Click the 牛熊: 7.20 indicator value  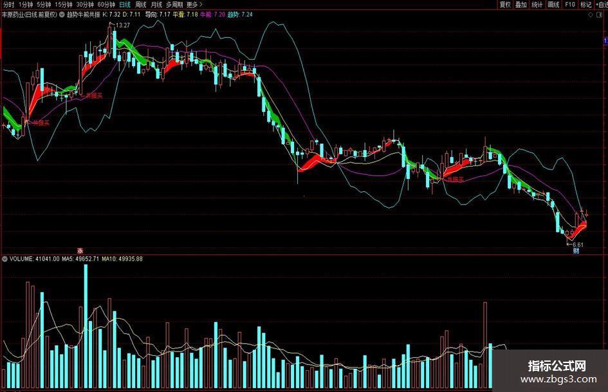click(x=212, y=15)
